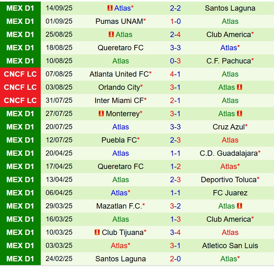Select the 4-1 score of Atlanta United match

(x=175, y=74)
